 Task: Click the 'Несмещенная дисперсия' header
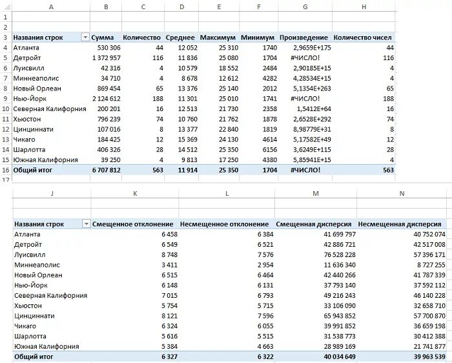pos(400,224)
